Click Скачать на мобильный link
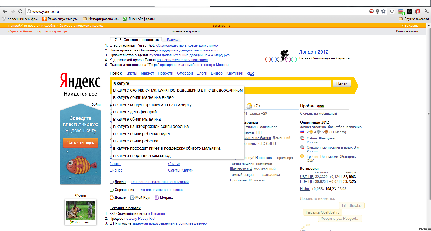 [x=318, y=114]
